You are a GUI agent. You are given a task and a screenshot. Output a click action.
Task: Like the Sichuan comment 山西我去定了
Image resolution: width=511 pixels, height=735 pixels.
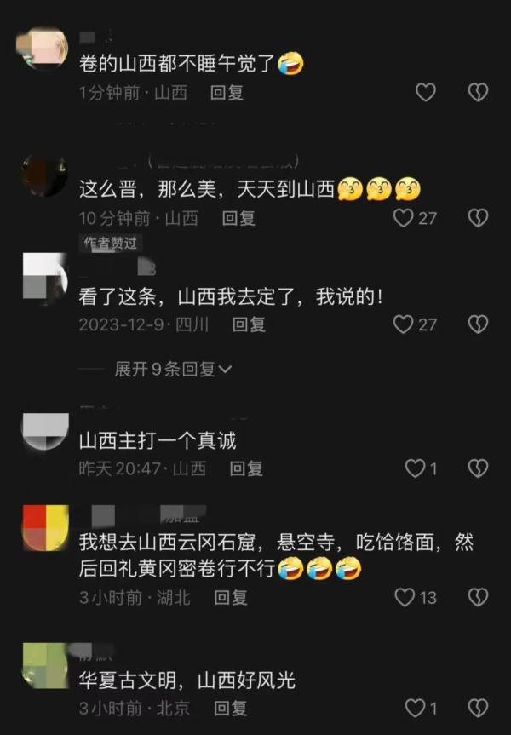coord(415,324)
